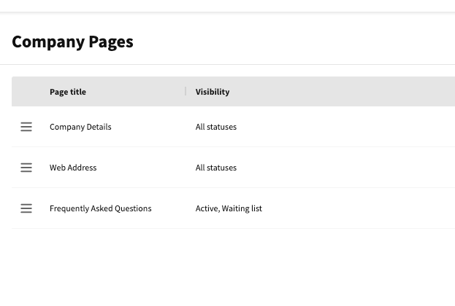Screen dimensions: 455x306
Task: Click the drag handle for Company Details
Action: pos(26,127)
